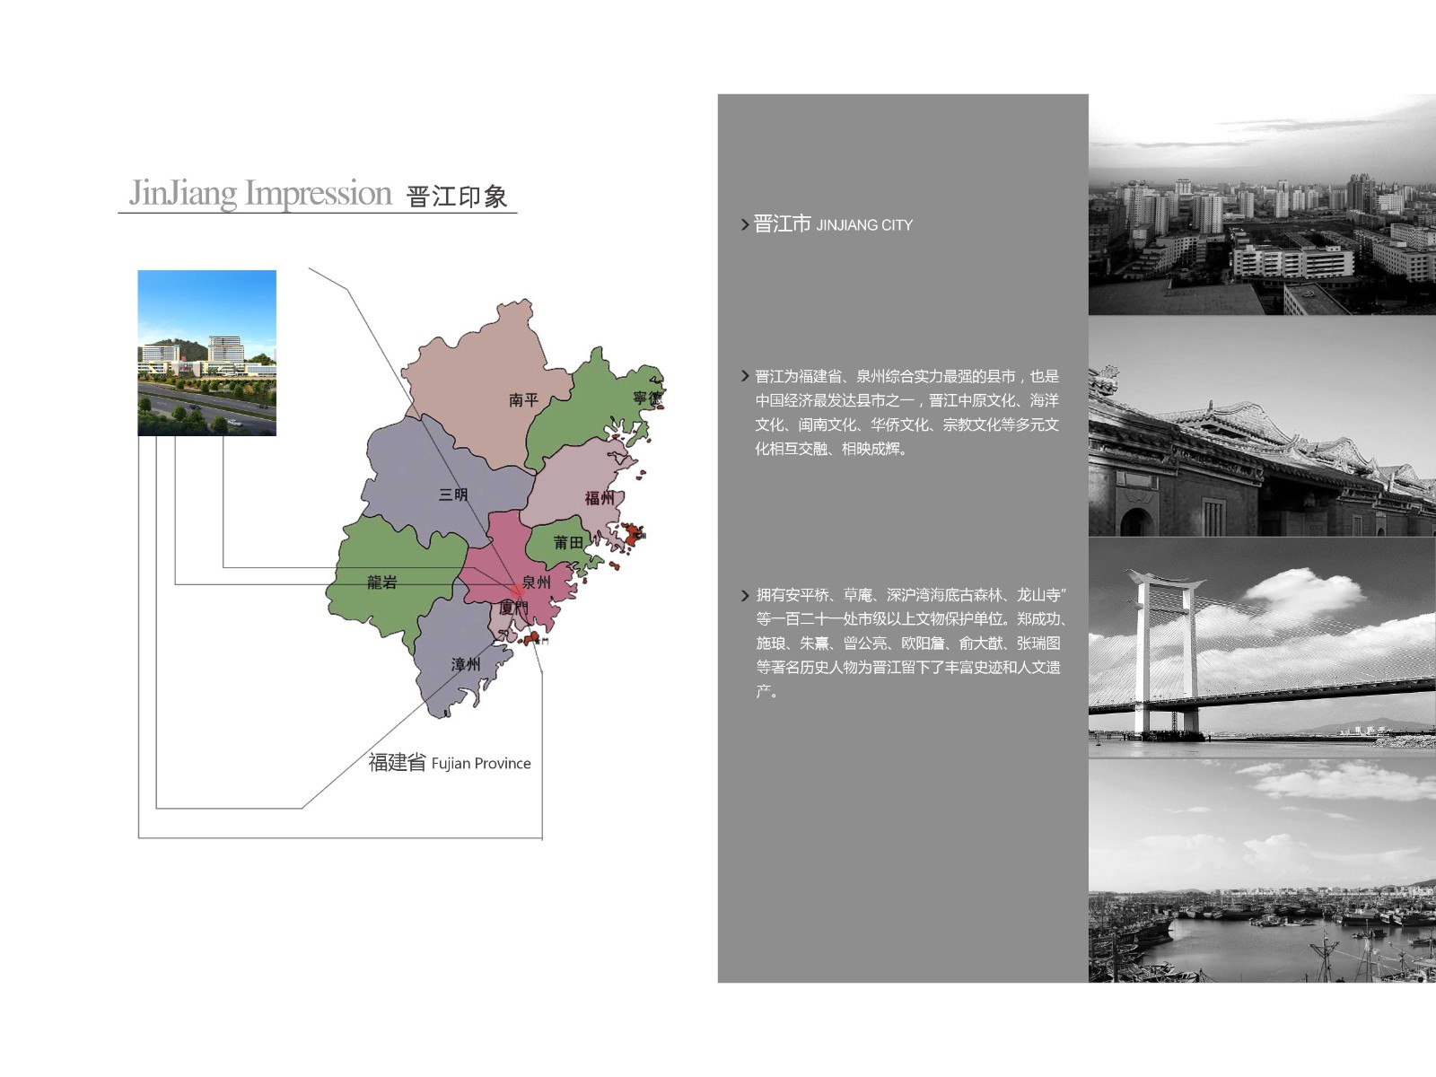Click the 泉州 region label
Viewport: 1436px width, 1077px height.
537,582
